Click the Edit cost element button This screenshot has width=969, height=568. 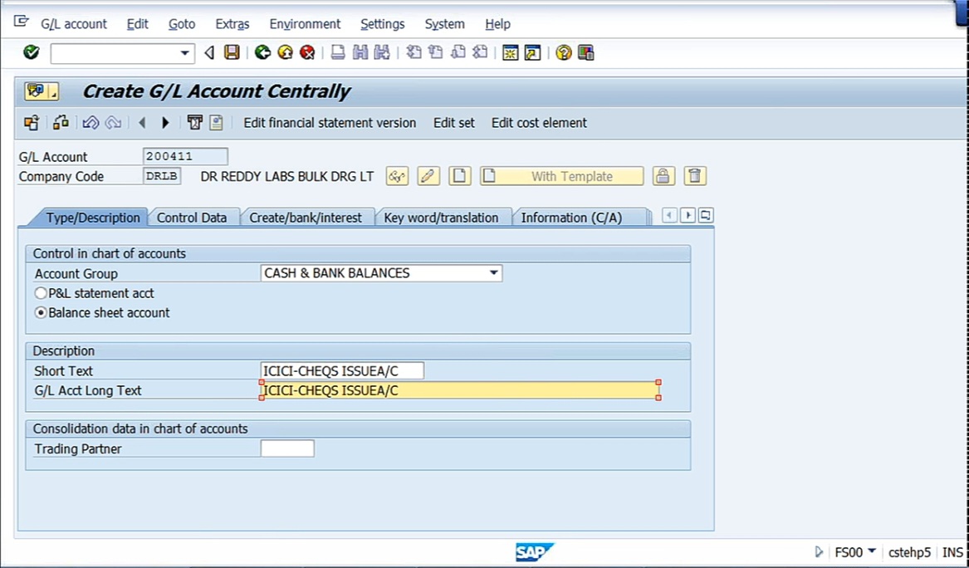click(539, 123)
